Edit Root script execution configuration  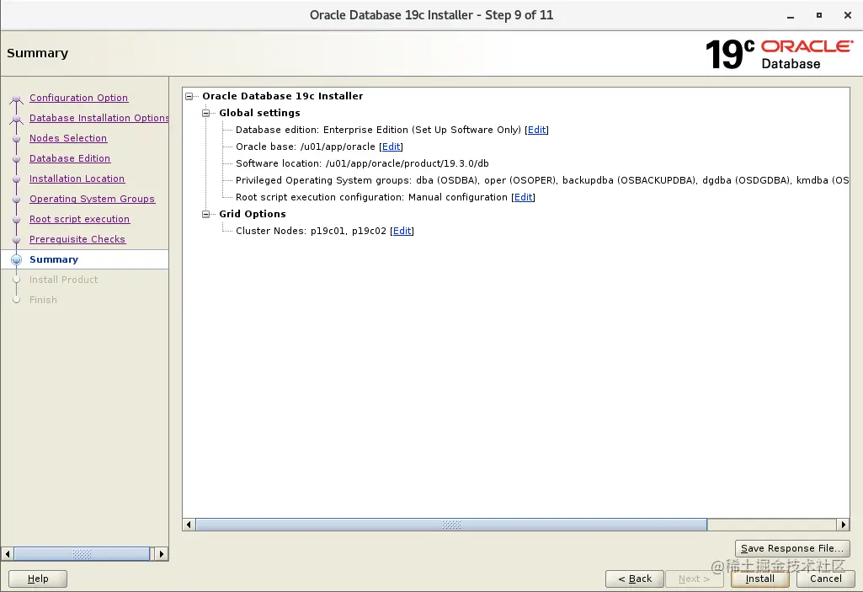(x=523, y=197)
